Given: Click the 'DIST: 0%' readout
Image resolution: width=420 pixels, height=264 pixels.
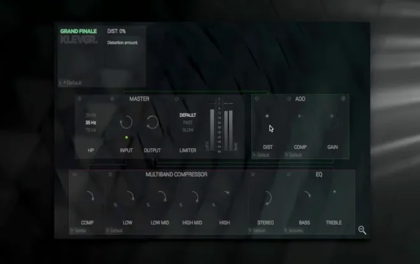Looking at the screenshot, I should pos(116,31).
